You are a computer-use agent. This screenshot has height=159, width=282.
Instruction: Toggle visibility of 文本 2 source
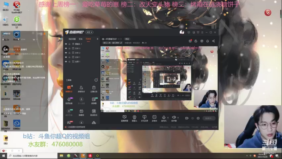(66, 53)
